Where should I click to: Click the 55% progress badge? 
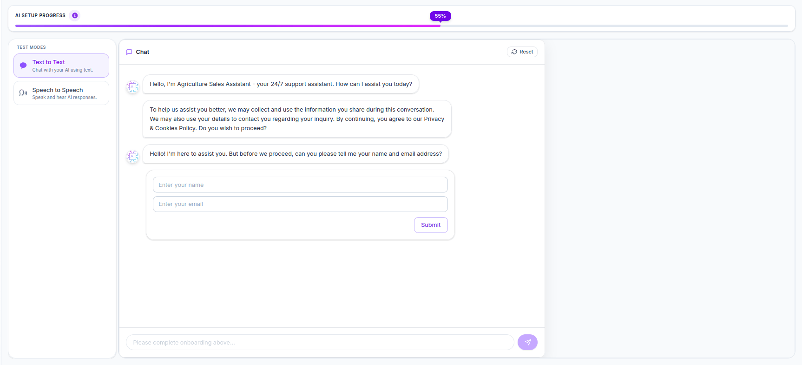pos(440,16)
